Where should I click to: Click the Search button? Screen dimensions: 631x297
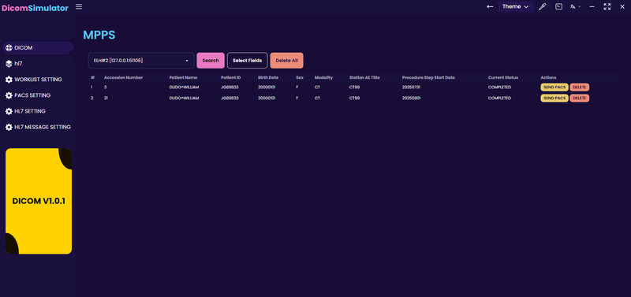211,61
